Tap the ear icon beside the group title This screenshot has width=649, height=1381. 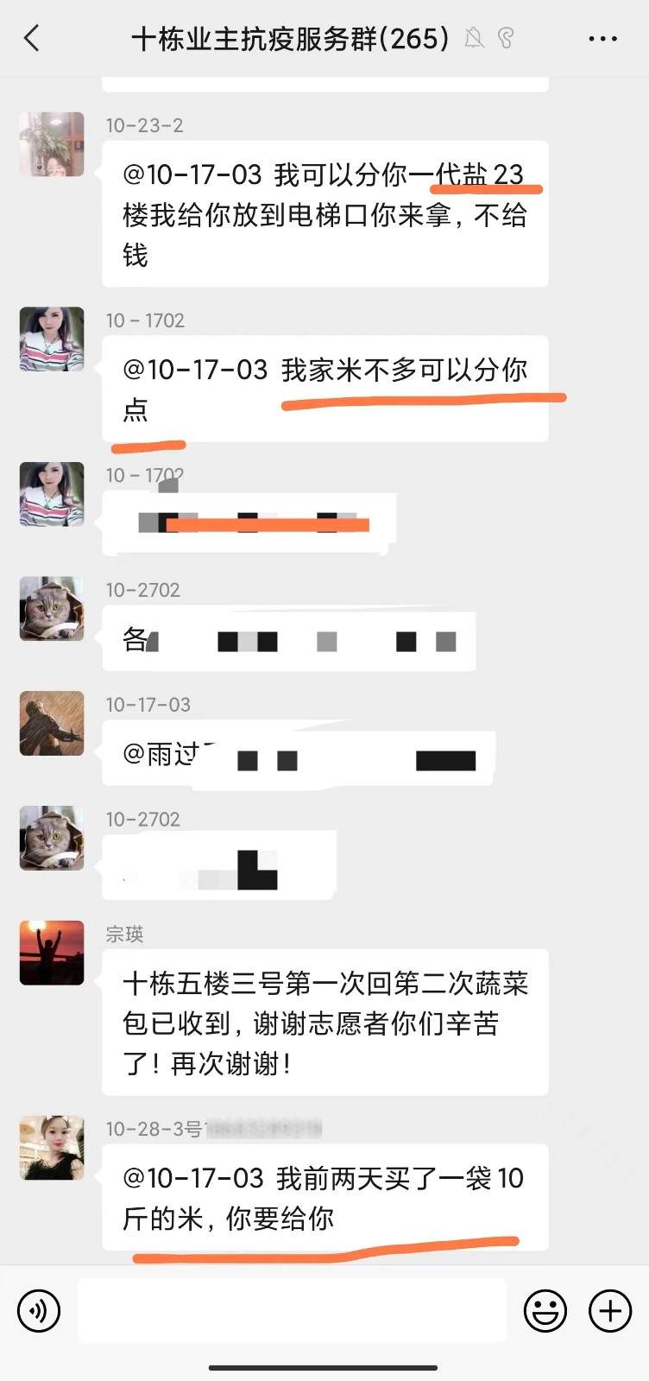click(507, 38)
